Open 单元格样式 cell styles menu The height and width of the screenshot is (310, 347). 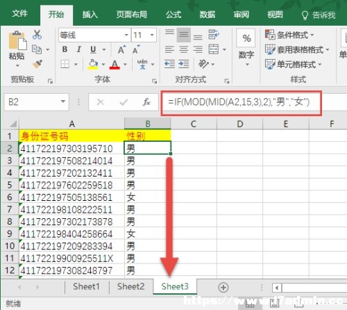pos(294,64)
